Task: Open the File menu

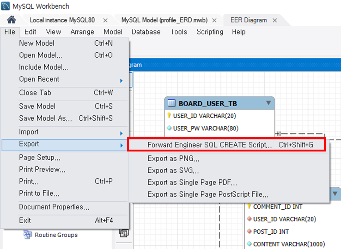Action: [10, 32]
